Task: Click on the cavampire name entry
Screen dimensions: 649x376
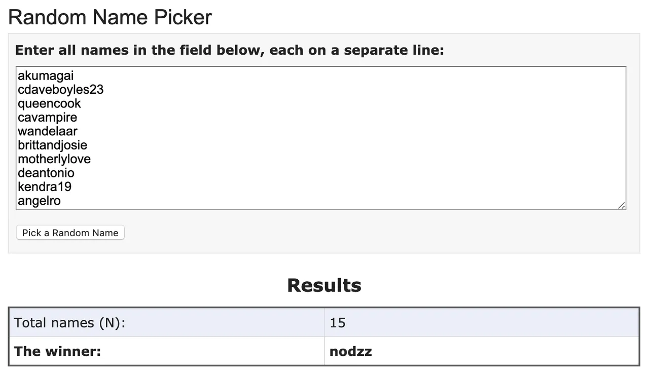Action: click(x=47, y=118)
